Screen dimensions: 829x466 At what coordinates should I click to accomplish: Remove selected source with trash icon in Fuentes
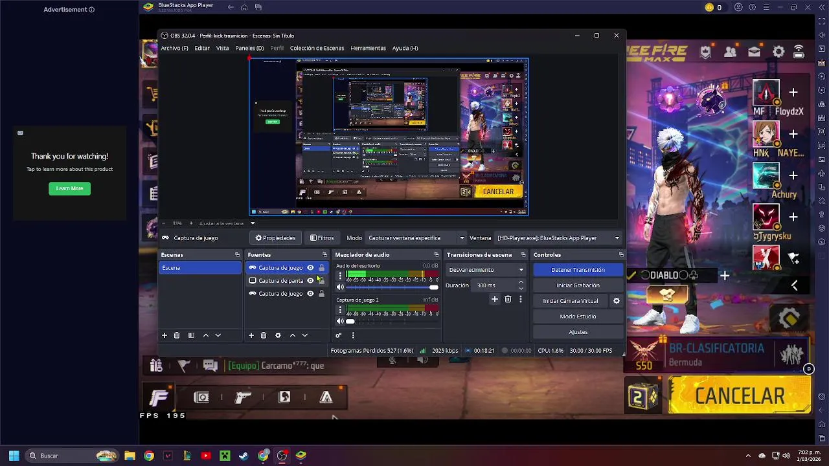coord(264,335)
